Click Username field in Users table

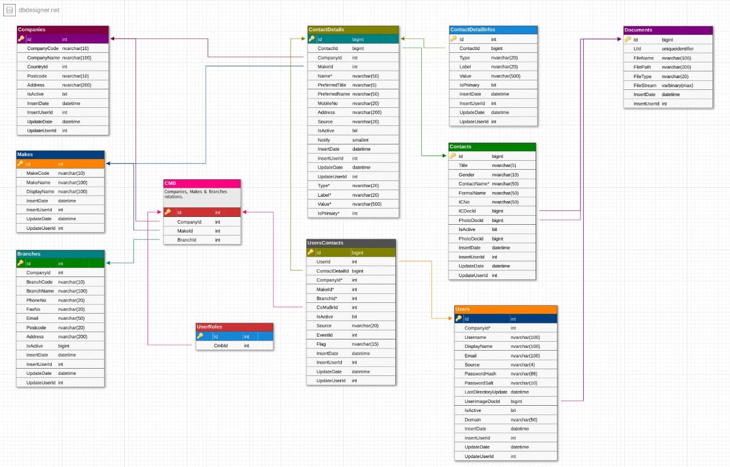506,337
